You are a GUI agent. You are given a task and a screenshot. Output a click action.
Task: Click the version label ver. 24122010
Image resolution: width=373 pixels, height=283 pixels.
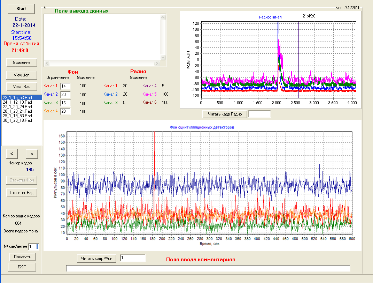point(348,8)
